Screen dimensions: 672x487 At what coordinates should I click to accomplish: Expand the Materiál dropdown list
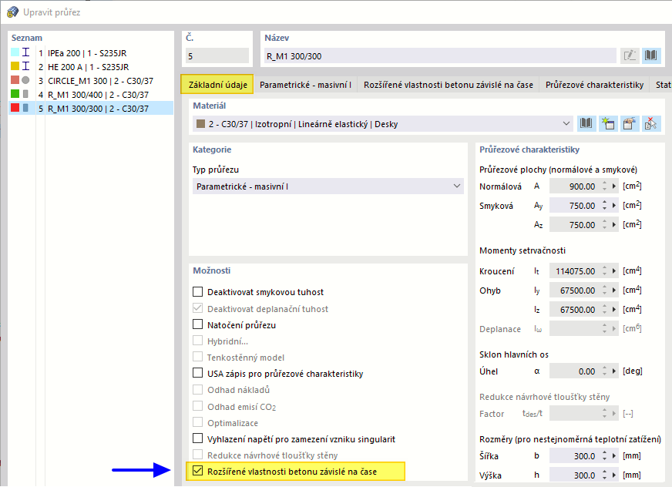click(566, 124)
